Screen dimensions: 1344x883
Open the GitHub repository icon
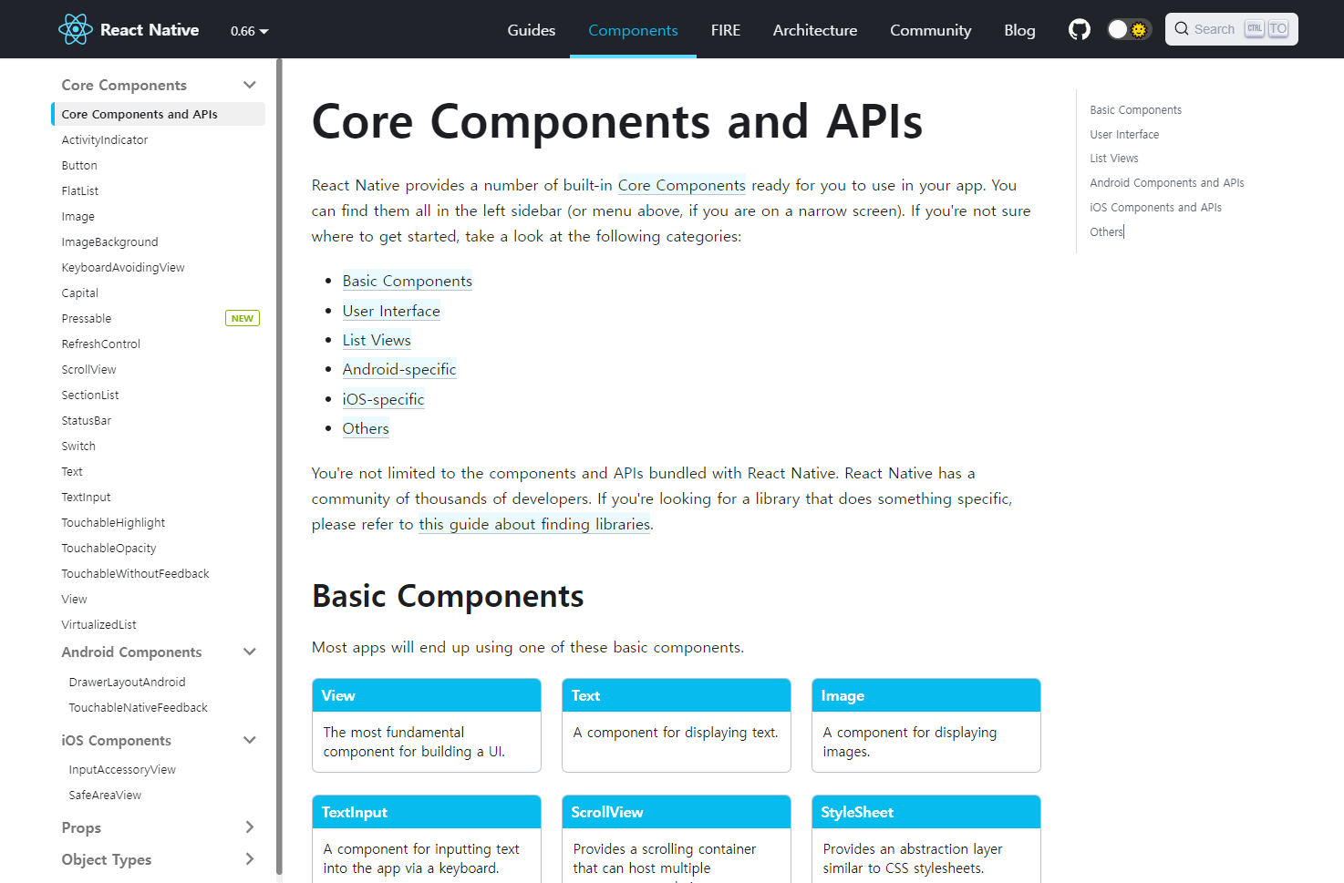pyautogui.click(x=1080, y=29)
